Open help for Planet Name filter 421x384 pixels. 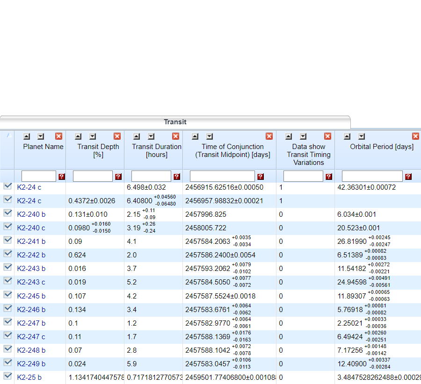pyautogui.click(x=61, y=177)
